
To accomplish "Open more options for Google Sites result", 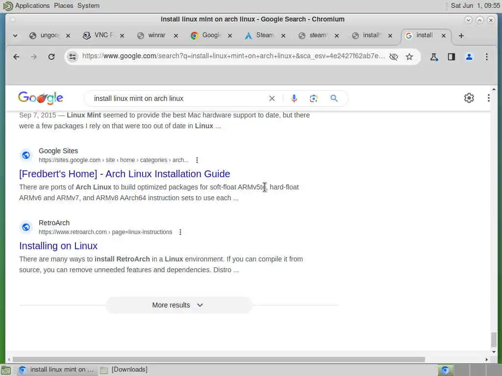I will (x=197, y=160).
